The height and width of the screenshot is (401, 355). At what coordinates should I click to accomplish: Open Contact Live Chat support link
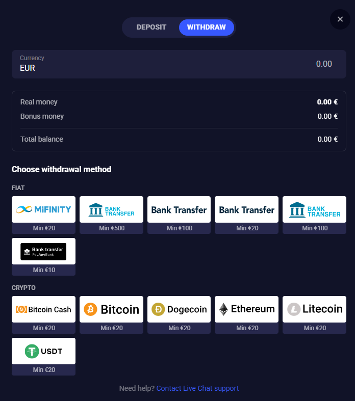point(197,388)
